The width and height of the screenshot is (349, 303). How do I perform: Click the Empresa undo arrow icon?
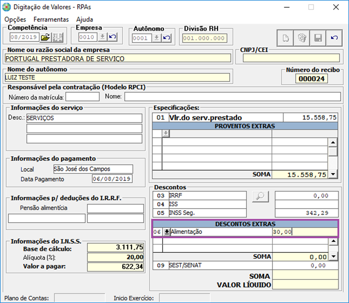pyautogui.click(x=113, y=37)
